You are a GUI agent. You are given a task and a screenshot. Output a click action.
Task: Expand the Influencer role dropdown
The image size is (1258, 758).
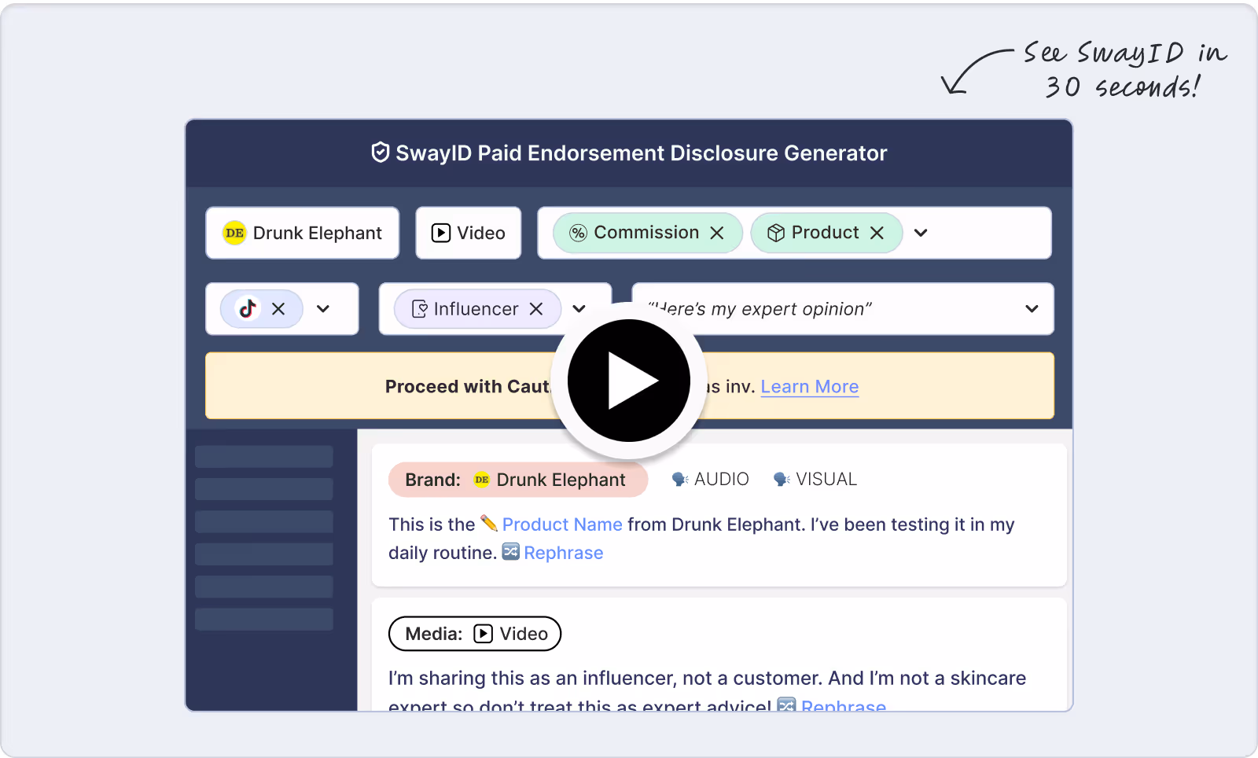(x=579, y=309)
